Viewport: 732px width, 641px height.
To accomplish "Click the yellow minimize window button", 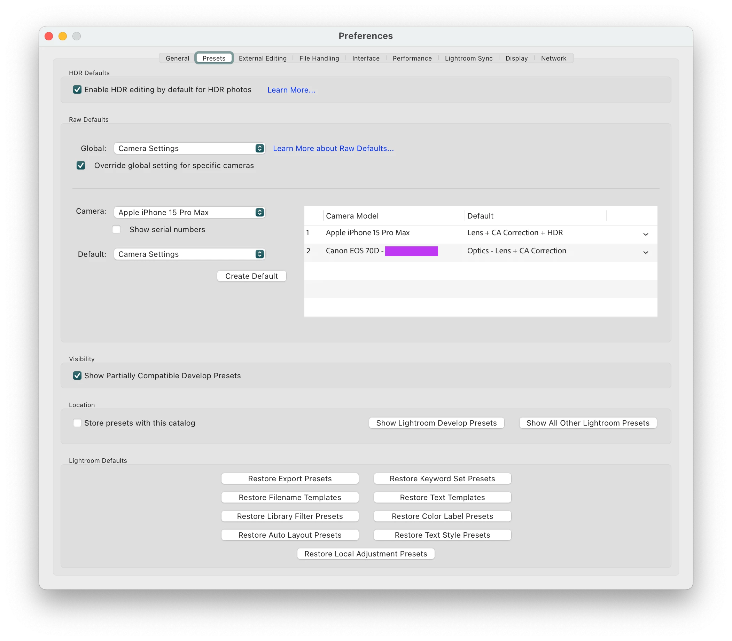I will 63,36.
